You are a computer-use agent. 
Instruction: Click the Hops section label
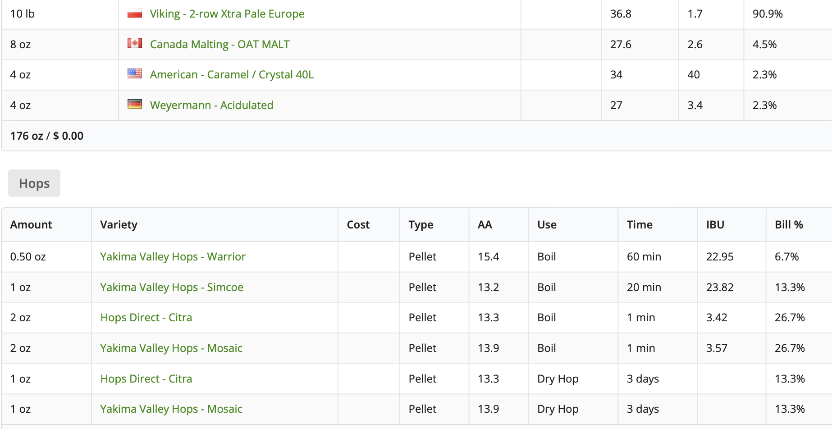[x=34, y=183]
